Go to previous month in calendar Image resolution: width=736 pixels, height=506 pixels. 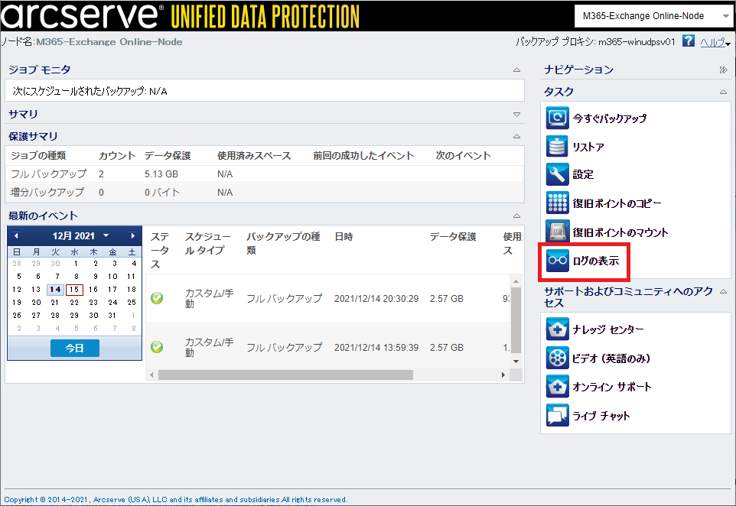point(16,236)
